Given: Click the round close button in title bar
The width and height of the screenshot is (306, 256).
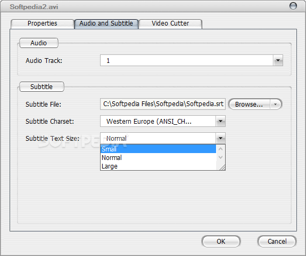Looking at the screenshot, I should 293,6.
